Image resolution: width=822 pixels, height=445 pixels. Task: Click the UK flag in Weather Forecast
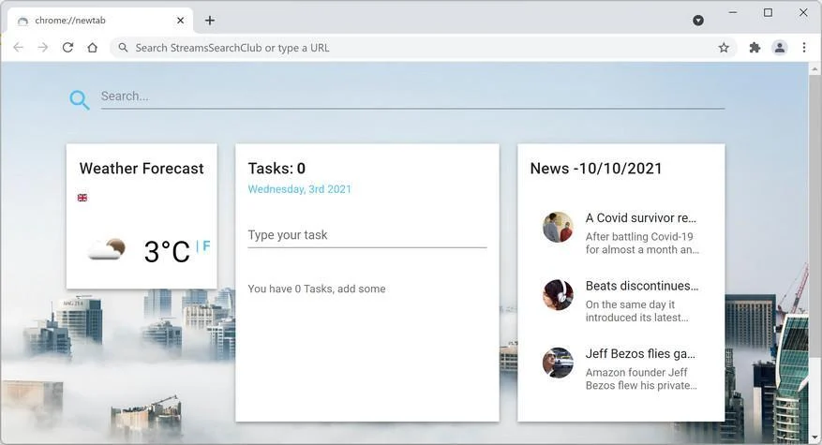tap(82, 198)
